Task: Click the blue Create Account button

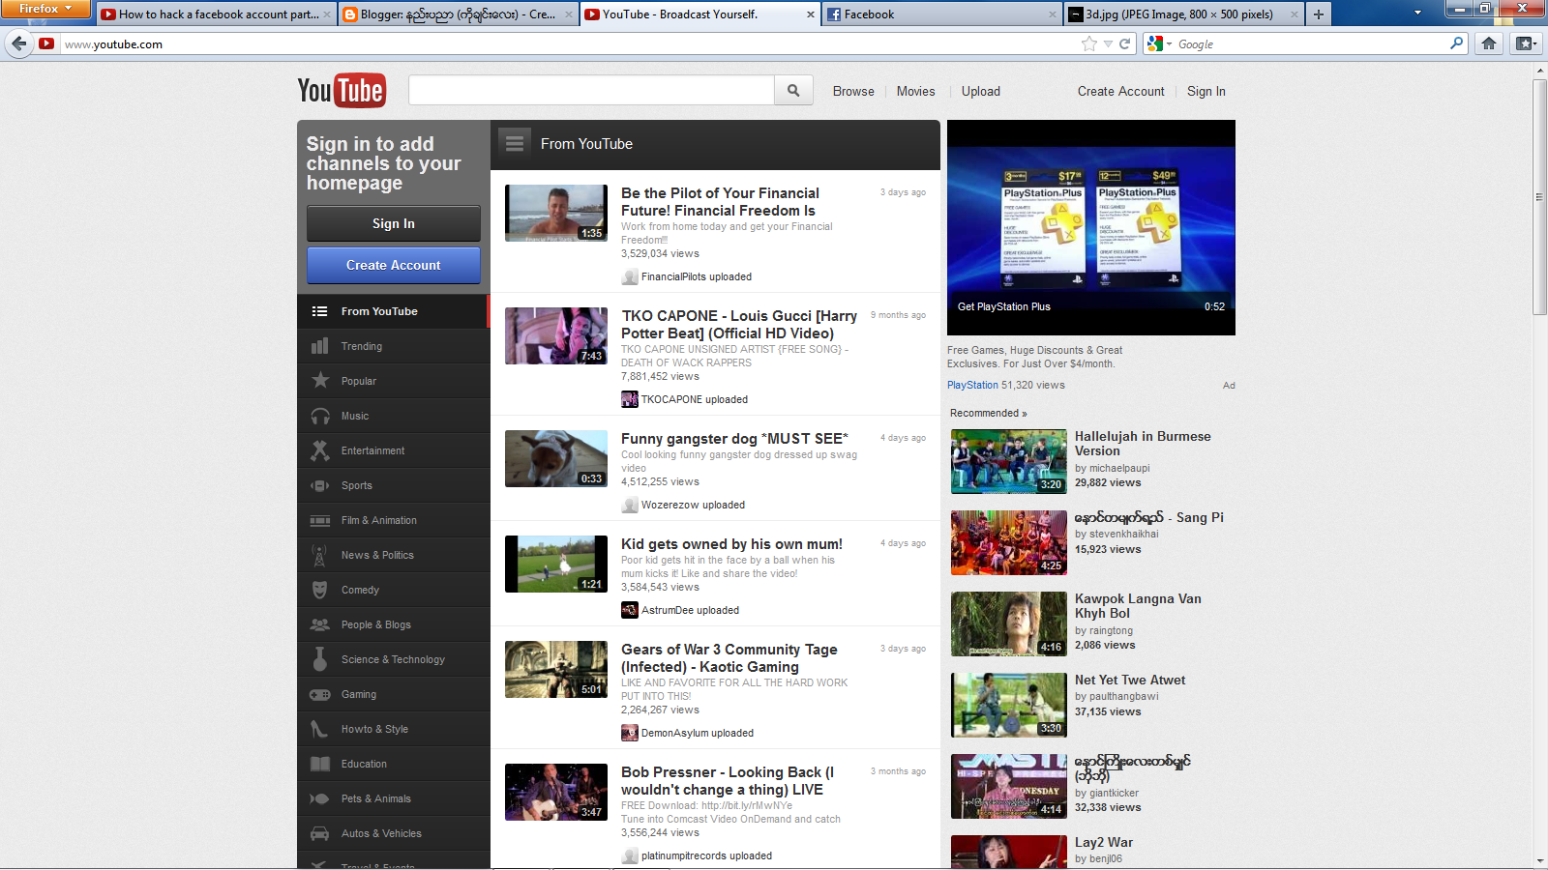Action: pyautogui.click(x=394, y=265)
